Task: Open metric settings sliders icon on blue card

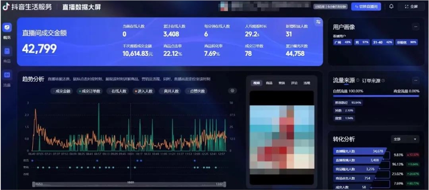Action: (x=318, y=22)
